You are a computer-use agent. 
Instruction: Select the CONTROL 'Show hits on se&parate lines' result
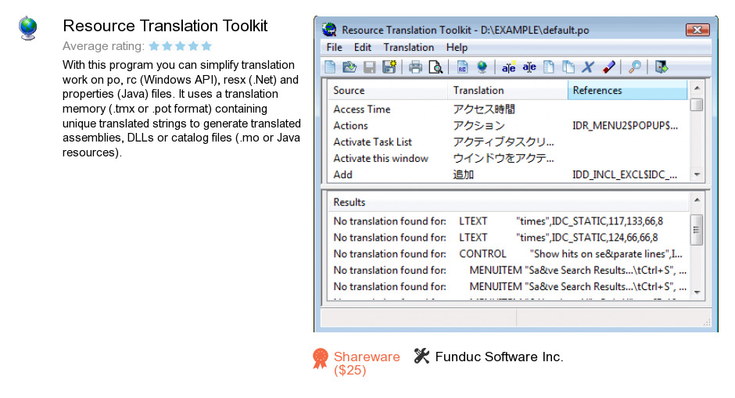(x=508, y=254)
